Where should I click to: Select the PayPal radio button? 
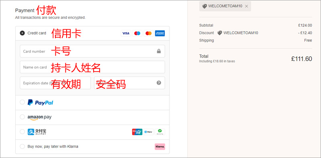point(22,102)
